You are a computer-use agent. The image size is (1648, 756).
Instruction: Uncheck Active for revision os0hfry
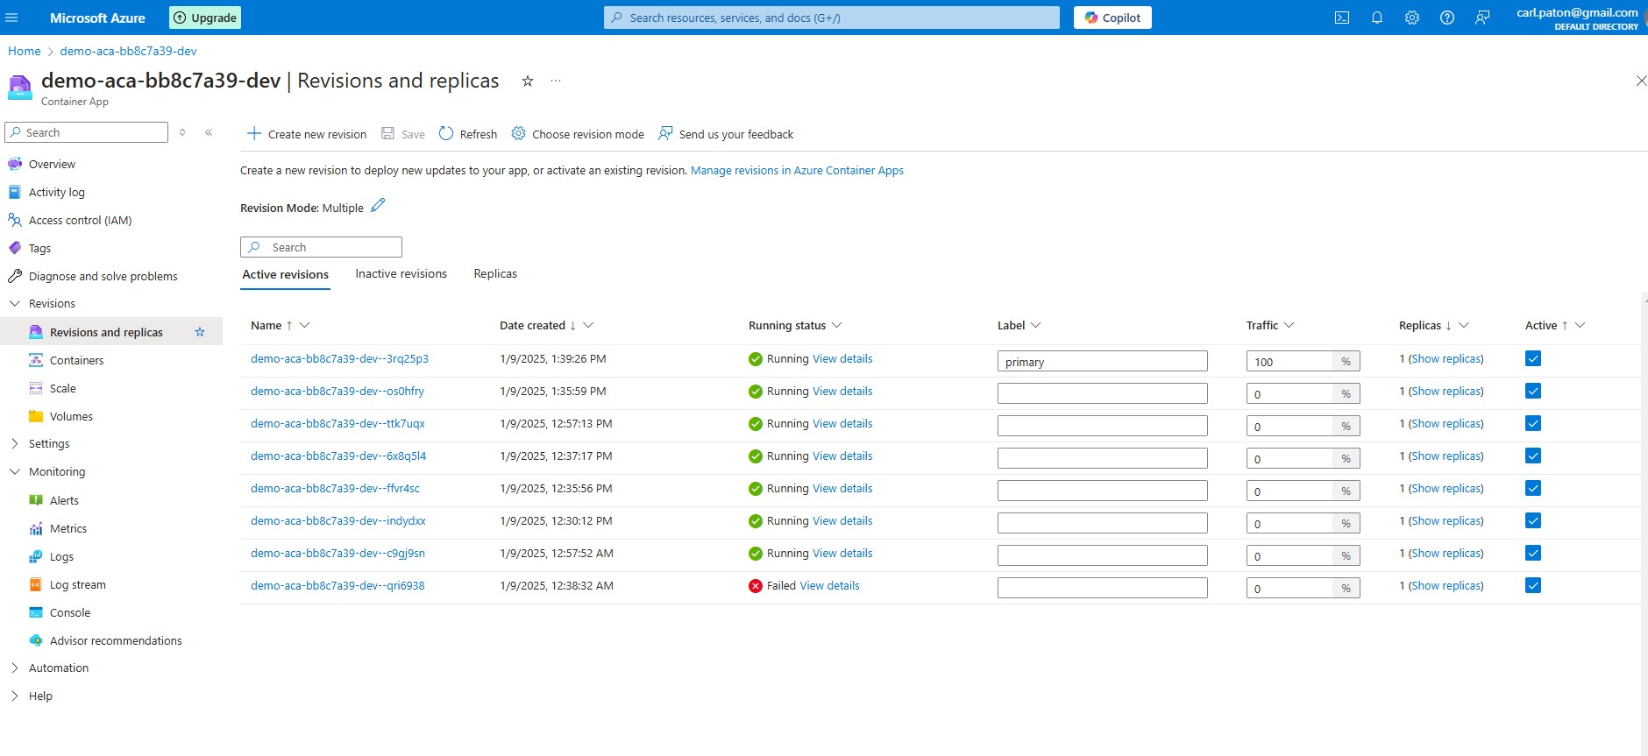(x=1533, y=391)
